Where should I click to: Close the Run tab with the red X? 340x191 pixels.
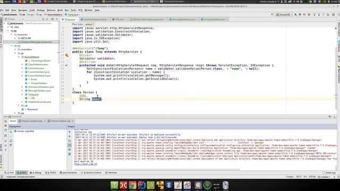tap(6, 145)
